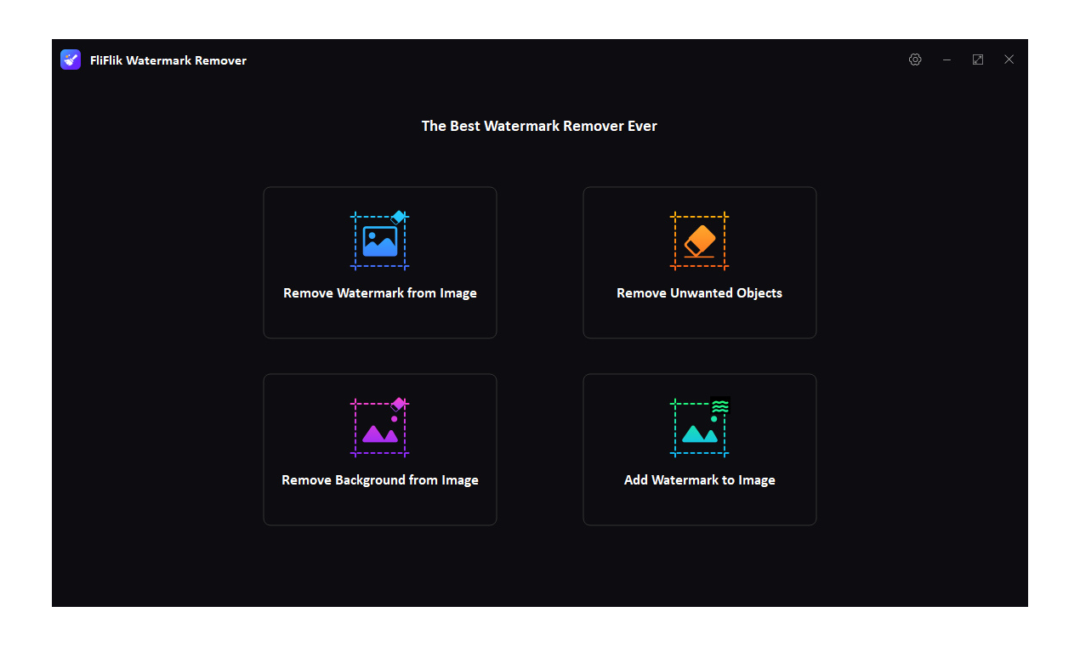Click the Remove Watermark from Image icon

tap(380, 241)
